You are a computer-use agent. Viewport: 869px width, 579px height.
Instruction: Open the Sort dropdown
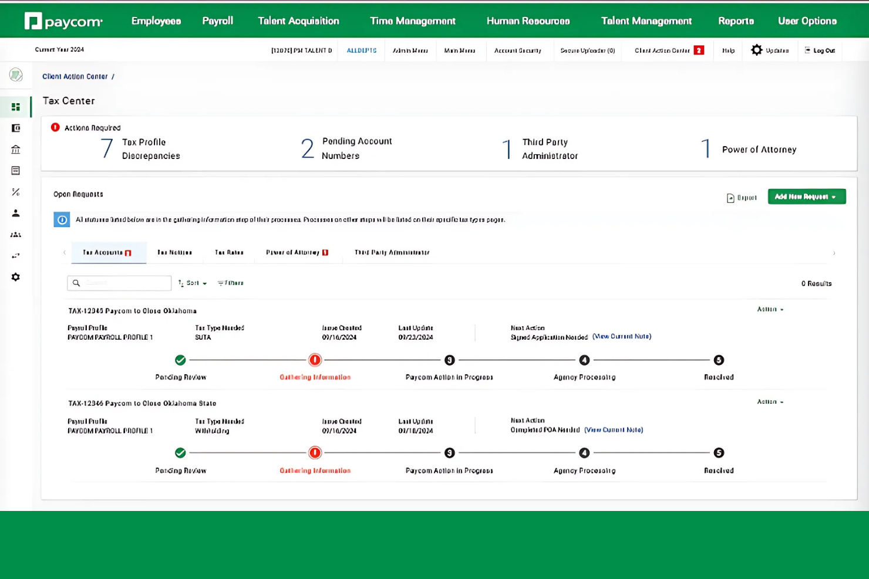(193, 283)
